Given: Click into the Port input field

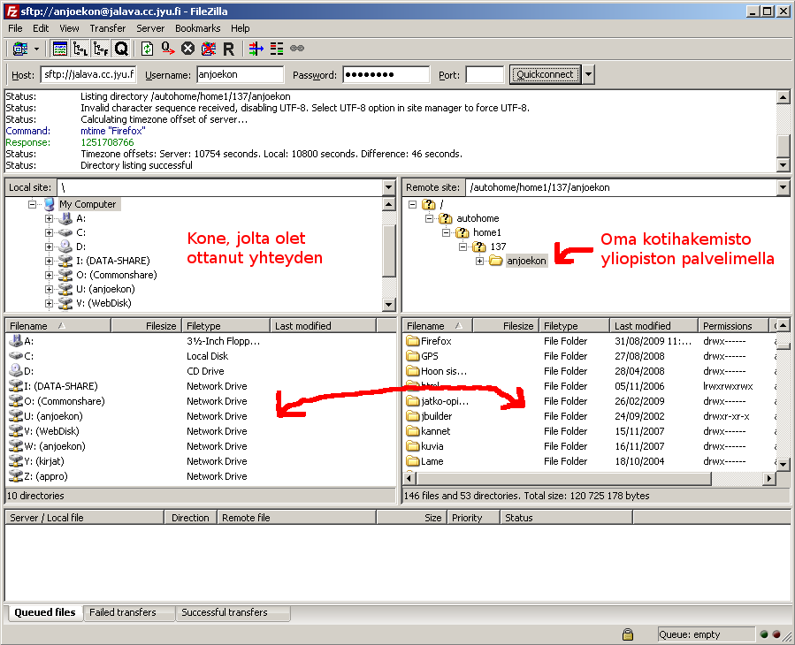Looking at the screenshot, I should click(x=485, y=75).
